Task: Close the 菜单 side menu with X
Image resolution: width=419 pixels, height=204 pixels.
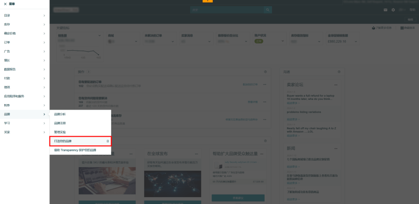Action: 5,3
